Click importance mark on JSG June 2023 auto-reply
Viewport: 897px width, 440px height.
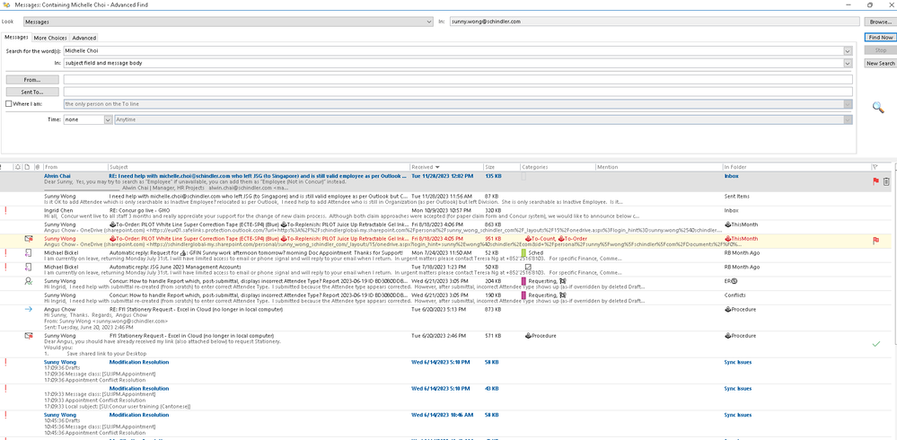point(5,267)
